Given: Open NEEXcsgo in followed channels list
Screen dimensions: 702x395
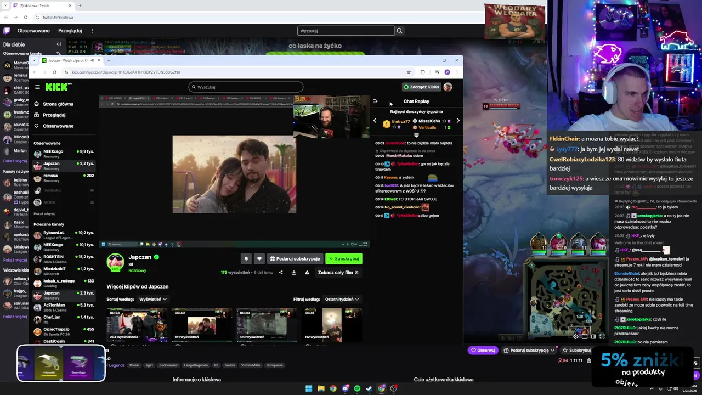Looking at the screenshot, I should (x=63, y=153).
